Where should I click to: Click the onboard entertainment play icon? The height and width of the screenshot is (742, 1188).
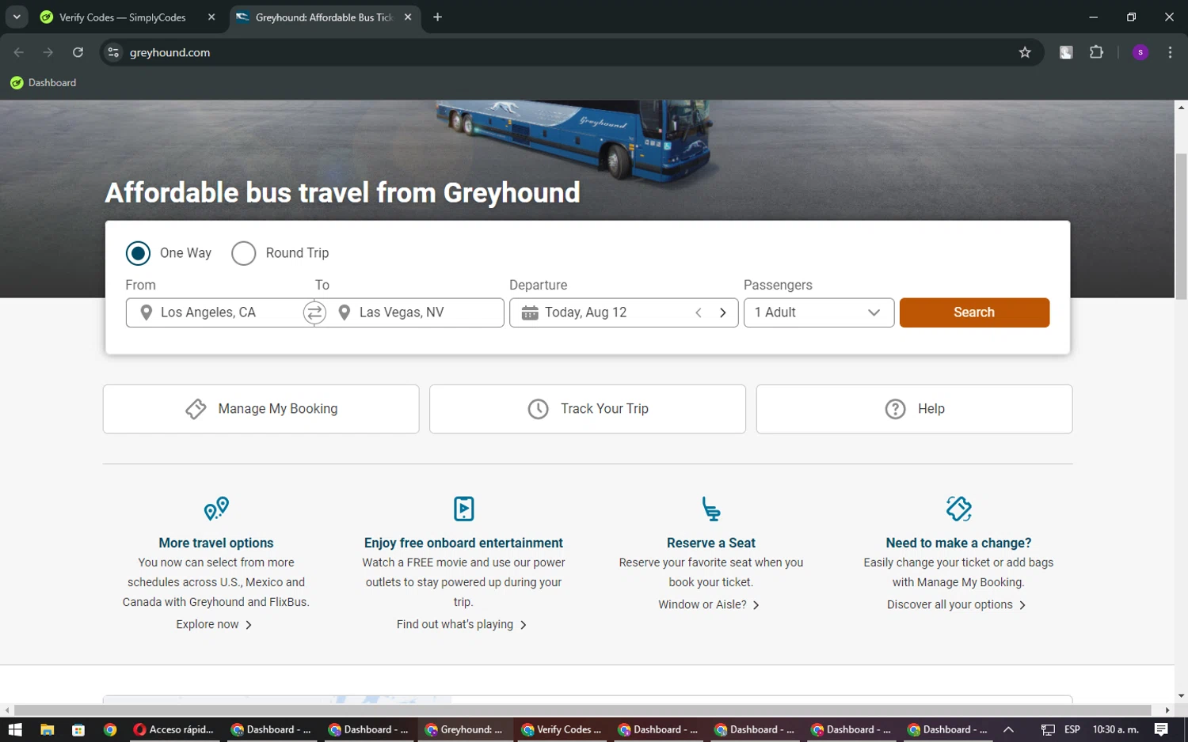pyautogui.click(x=464, y=509)
